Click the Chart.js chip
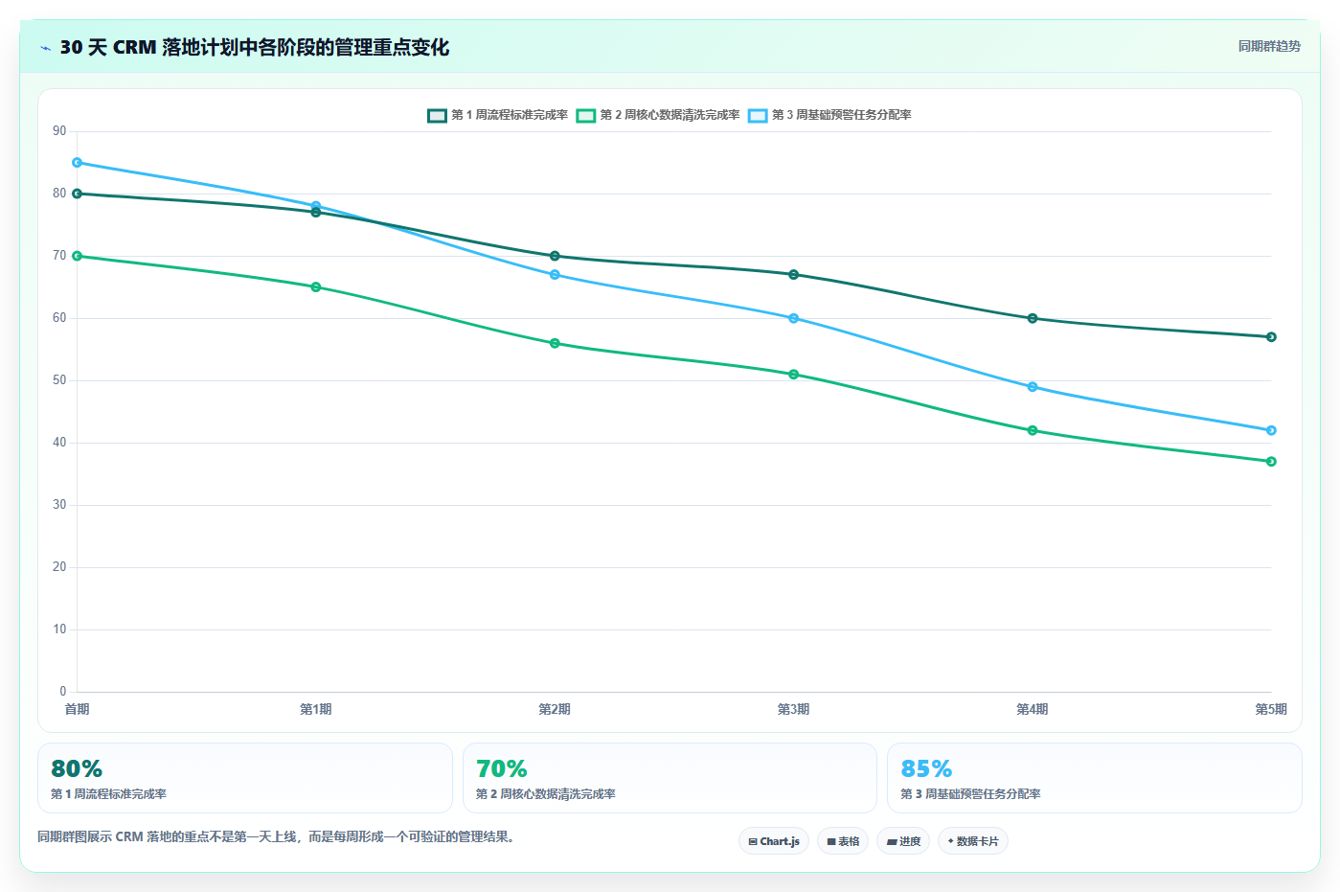The width and height of the screenshot is (1340, 892). tap(774, 841)
